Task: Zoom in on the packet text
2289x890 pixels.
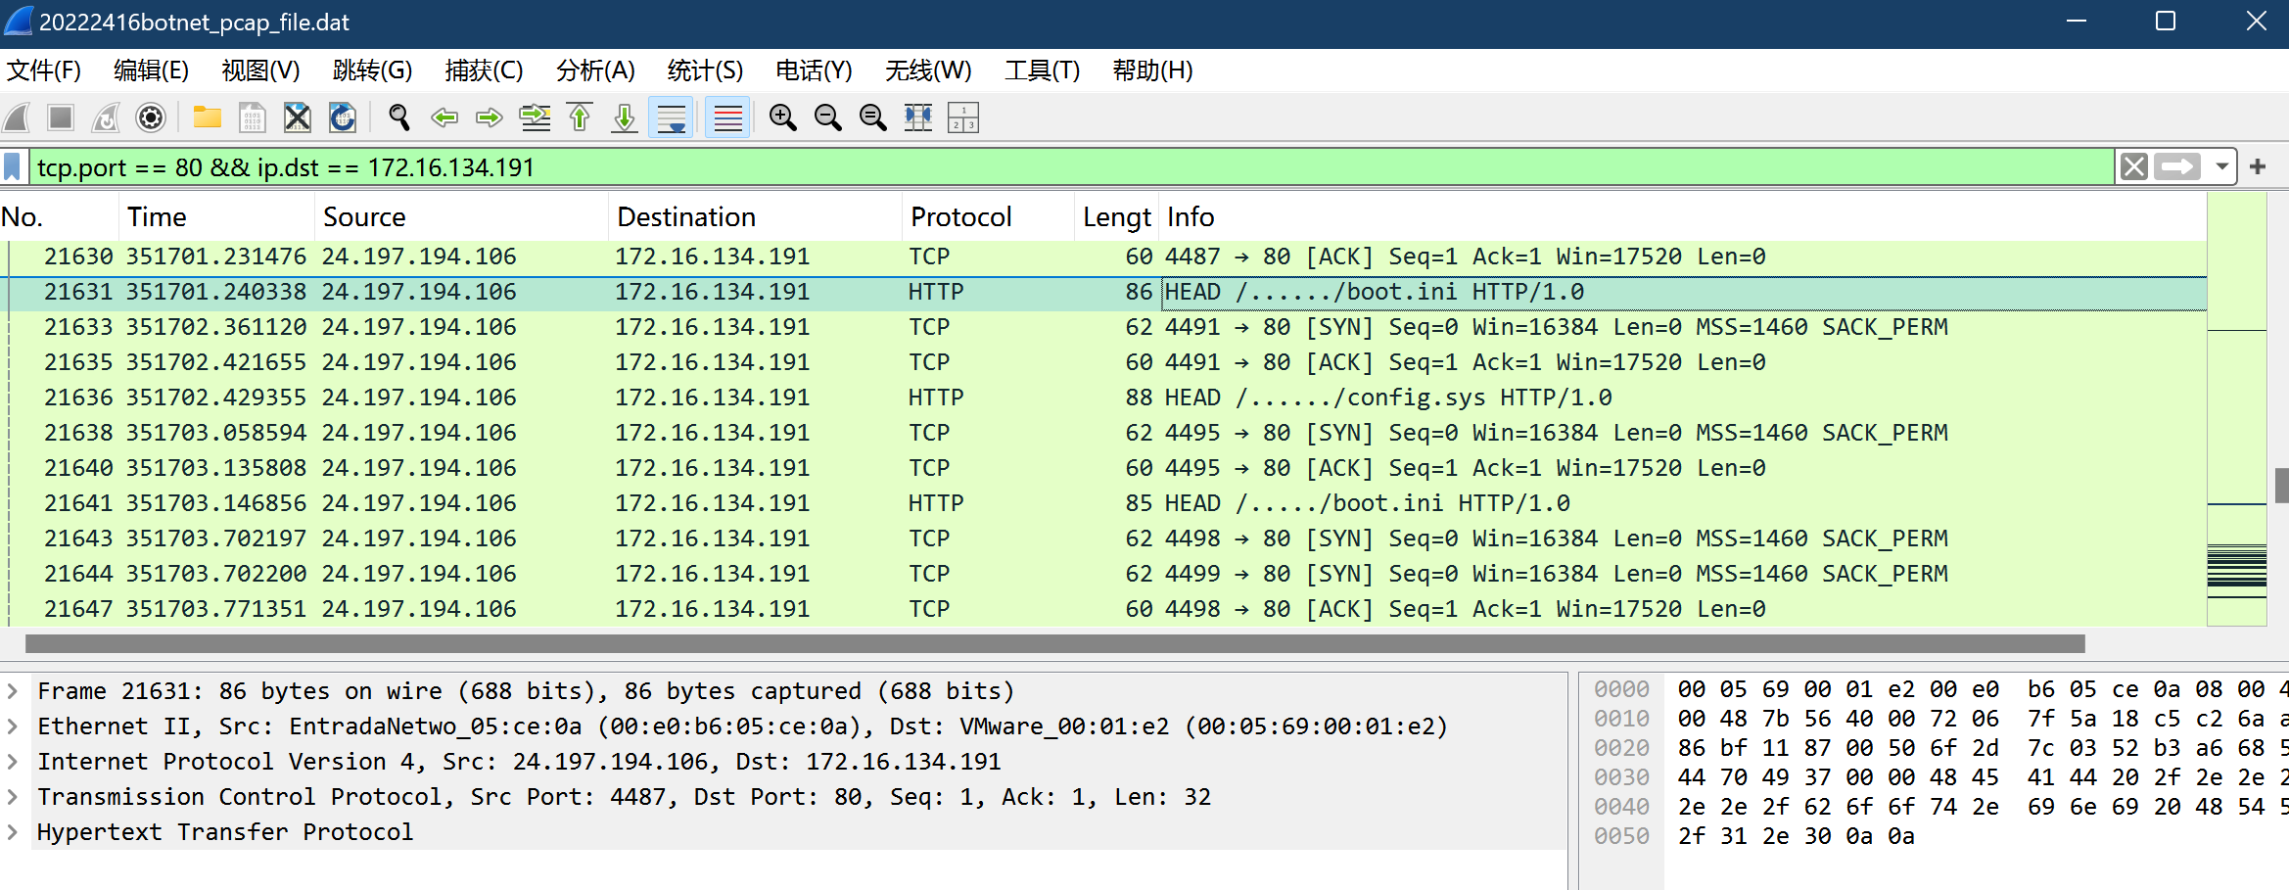Action: point(782,118)
